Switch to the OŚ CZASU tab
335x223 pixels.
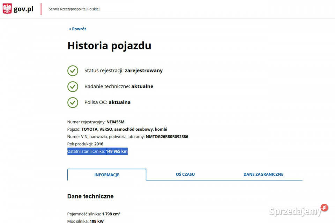[185, 174]
